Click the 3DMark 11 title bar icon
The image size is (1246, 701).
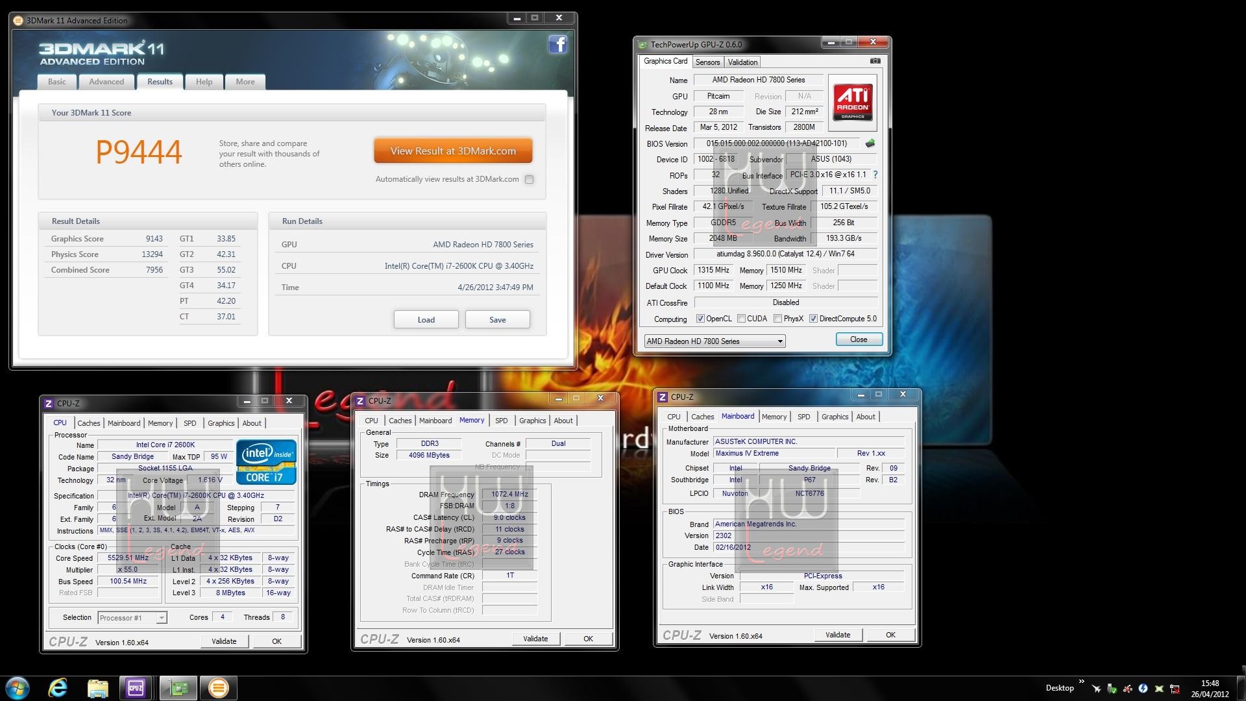pos(19,20)
